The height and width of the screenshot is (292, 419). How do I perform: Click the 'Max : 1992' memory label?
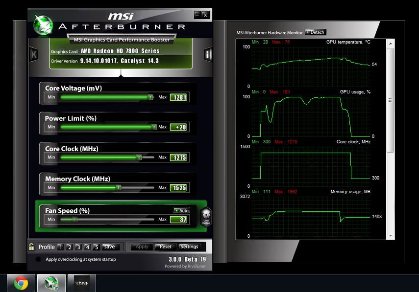pyautogui.click(x=286, y=191)
